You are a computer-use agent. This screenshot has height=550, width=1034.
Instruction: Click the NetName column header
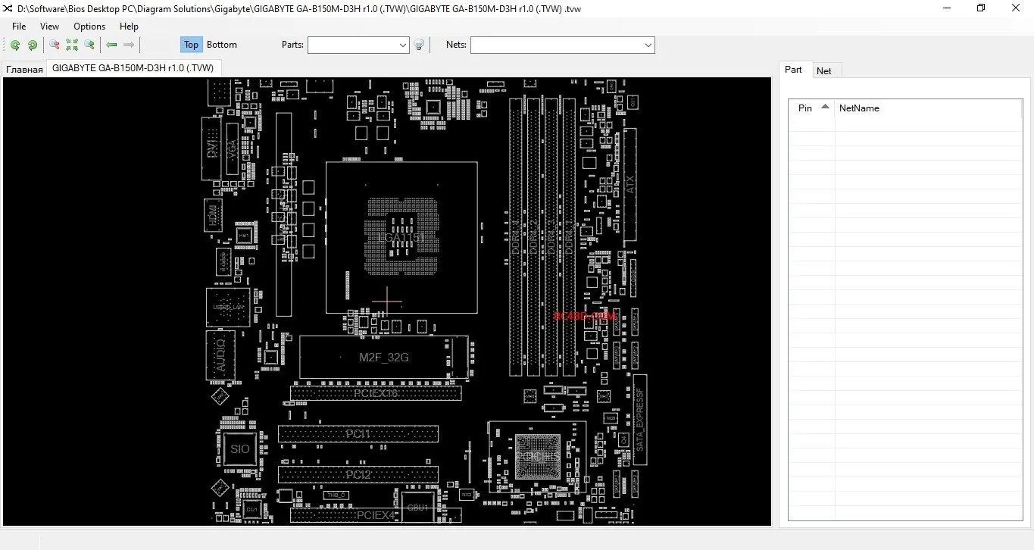pos(859,108)
